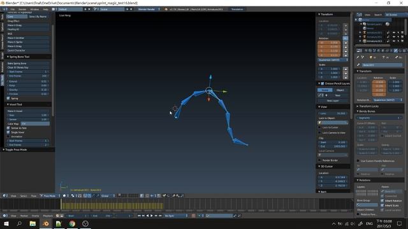
Task: Delete the current screen layout
Action: (x=89, y=9)
